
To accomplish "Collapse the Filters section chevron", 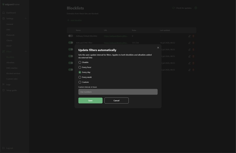I will point(26,51).
